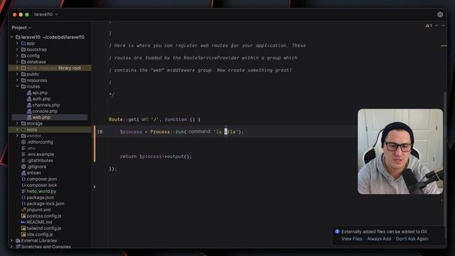This screenshot has width=455, height=256.
Task: Jump to next highlighted error arrow
Action: coord(443,26)
